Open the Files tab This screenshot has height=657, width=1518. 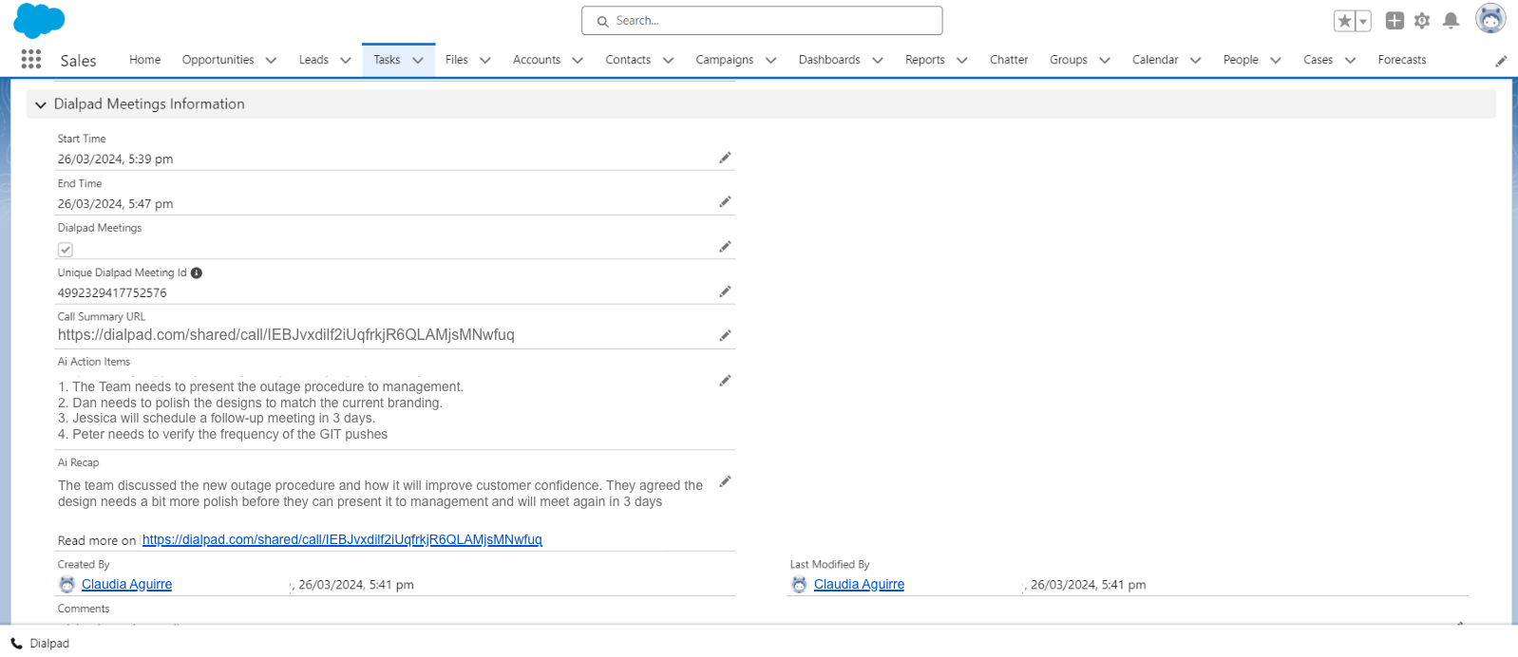tap(457, 60)
